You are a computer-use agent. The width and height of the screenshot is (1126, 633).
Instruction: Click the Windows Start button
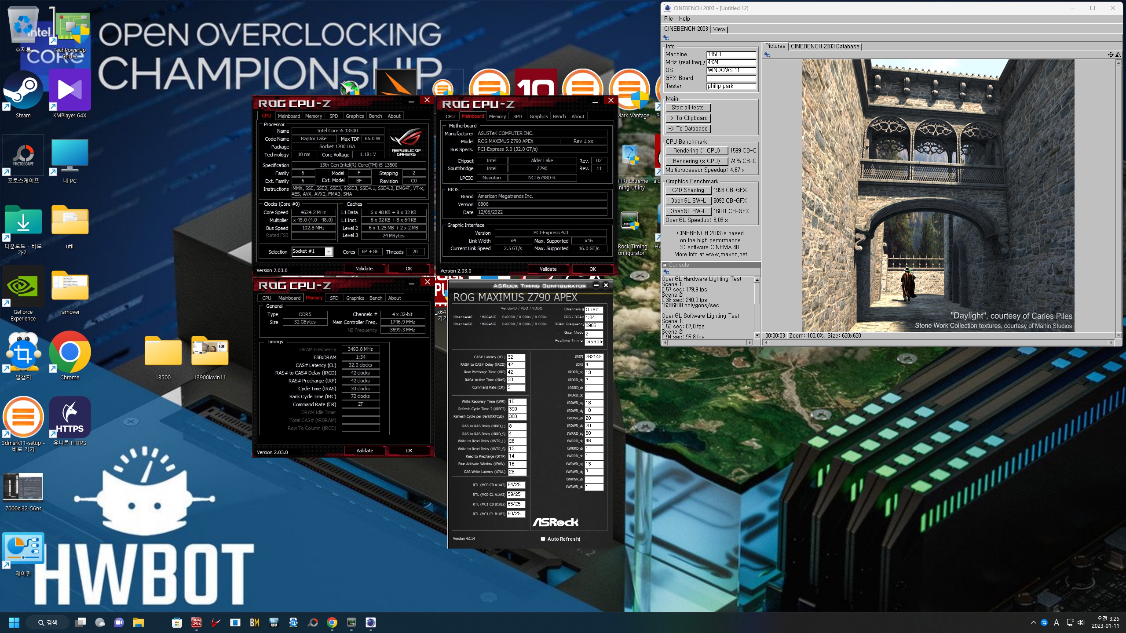pos(14,622)
